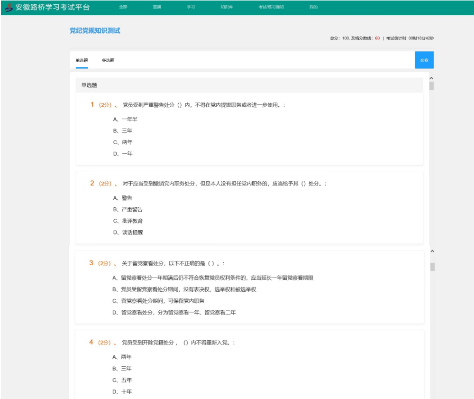Select option A 警告 in question 2
The width and height of the screenshot is (474, 399).
(x=123, y=198)
